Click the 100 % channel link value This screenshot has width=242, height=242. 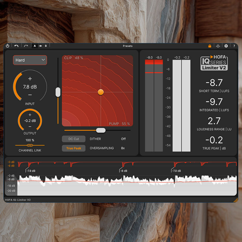point(30,140)
